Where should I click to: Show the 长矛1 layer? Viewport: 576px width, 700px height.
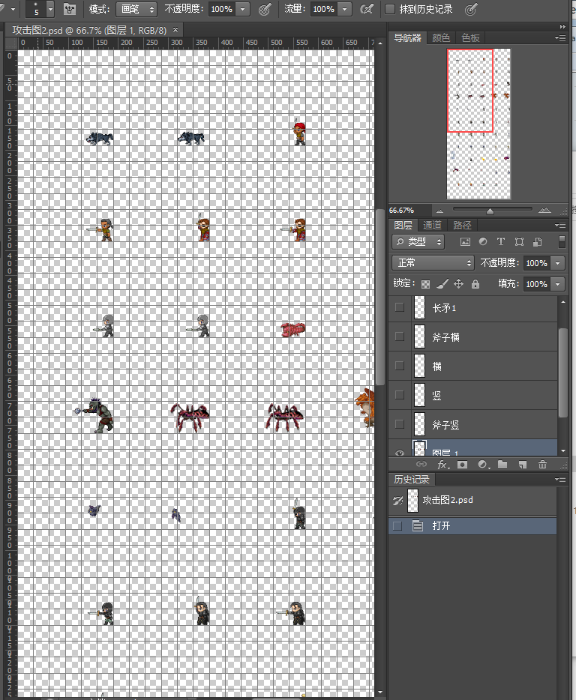coord(400,307)
